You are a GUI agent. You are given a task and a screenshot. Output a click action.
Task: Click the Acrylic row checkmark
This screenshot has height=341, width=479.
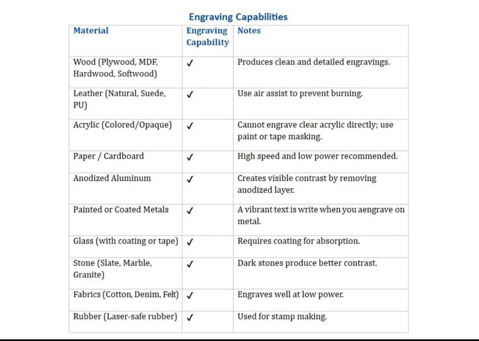pyautogui.click(x=190, y=126)
